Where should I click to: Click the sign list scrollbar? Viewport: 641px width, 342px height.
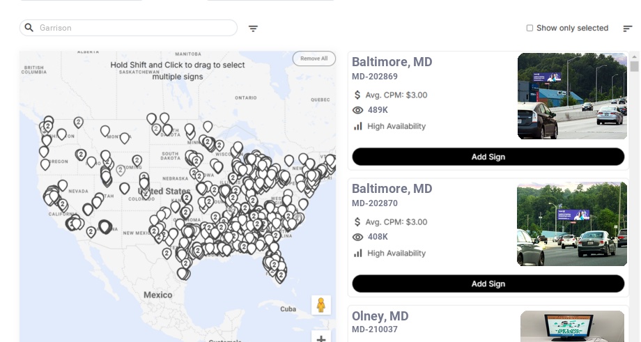pos(634,67)
